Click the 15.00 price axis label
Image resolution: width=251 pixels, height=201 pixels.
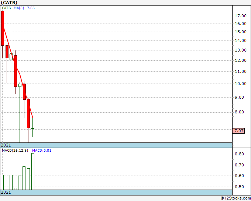241,32
